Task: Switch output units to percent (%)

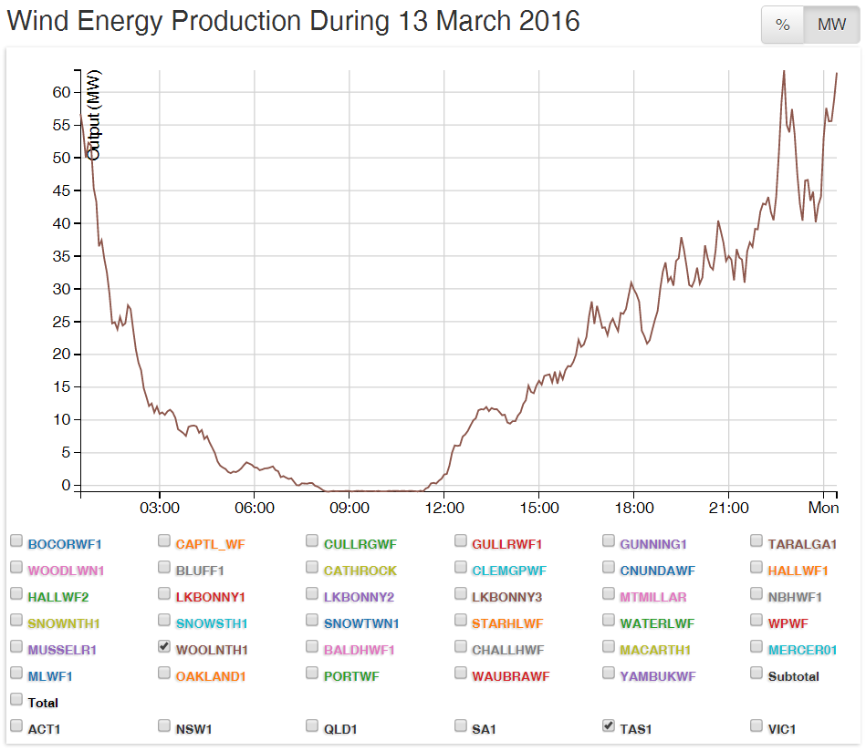Action: click(782, 25)
